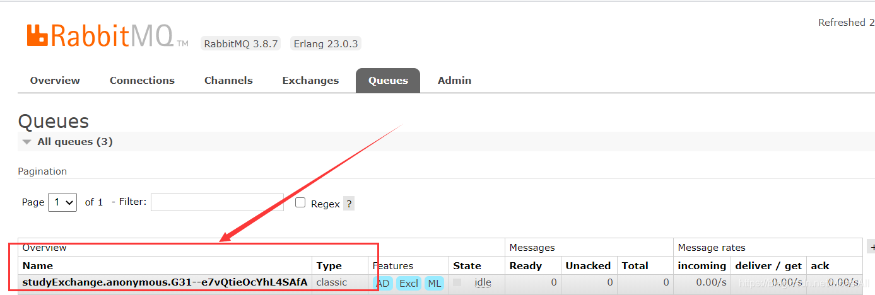Click the RabbitMQ logo
This screenshot has height=295, width=875.
(x=107, y=36)
